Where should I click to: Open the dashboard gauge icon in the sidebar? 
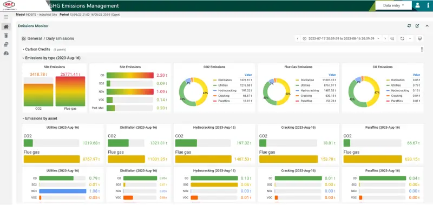[x=6, y=53]
